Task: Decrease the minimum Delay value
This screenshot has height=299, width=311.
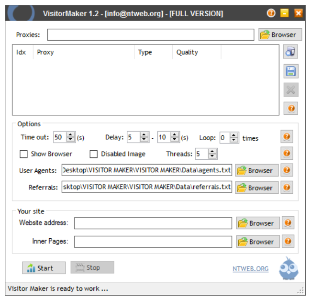Action: tap(144, 140)
